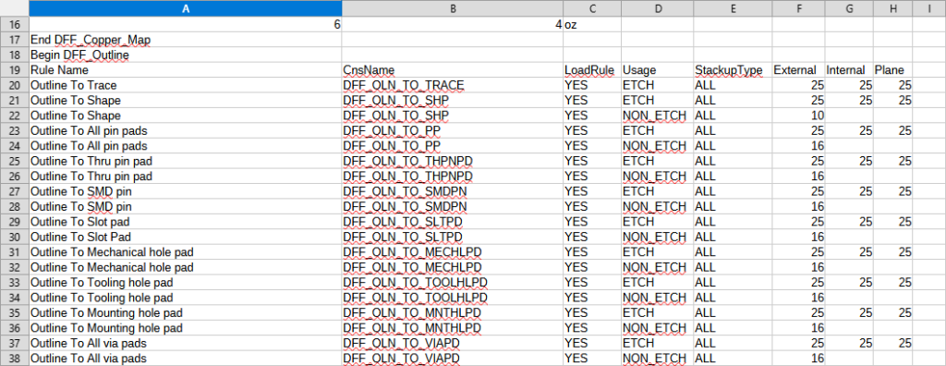Select column C header

pos(592,7)
